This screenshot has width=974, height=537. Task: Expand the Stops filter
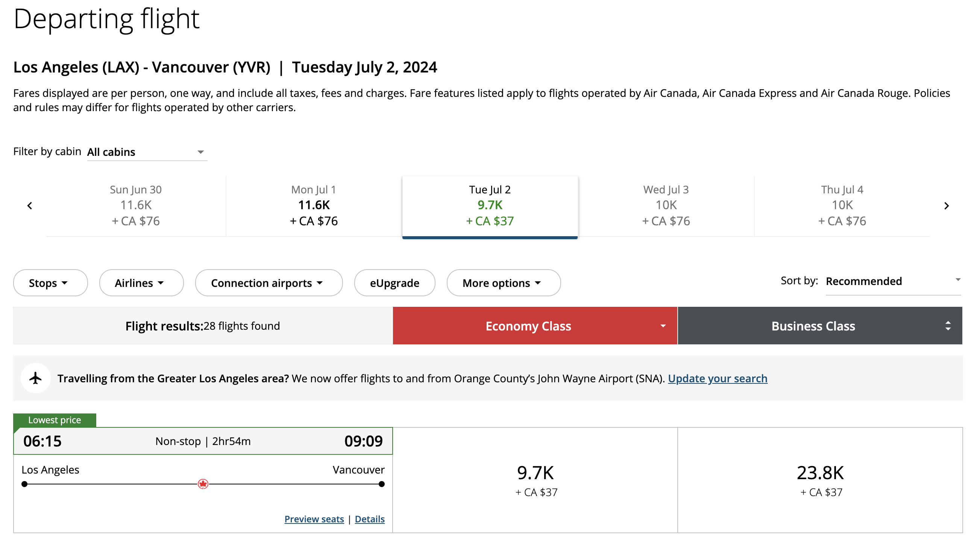(x=50, y=283)
